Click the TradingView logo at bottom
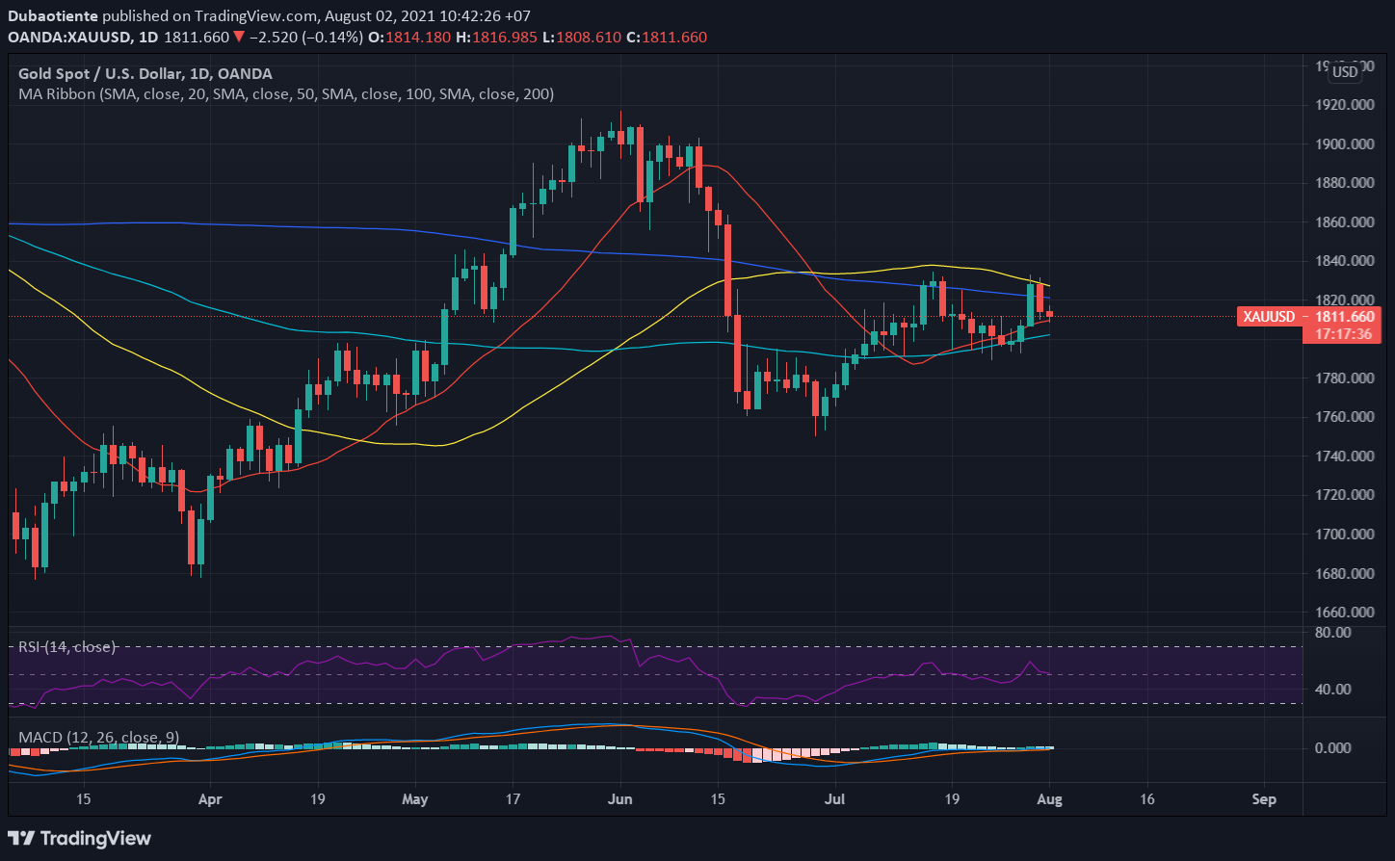 [80, 838]
